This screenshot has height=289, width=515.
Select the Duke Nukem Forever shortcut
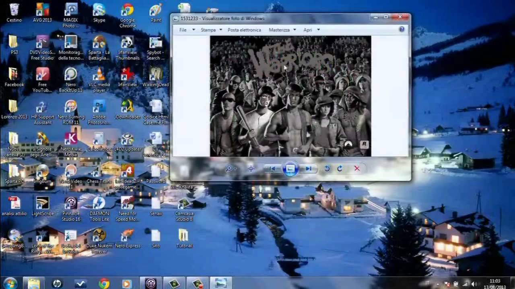point(99,241)
